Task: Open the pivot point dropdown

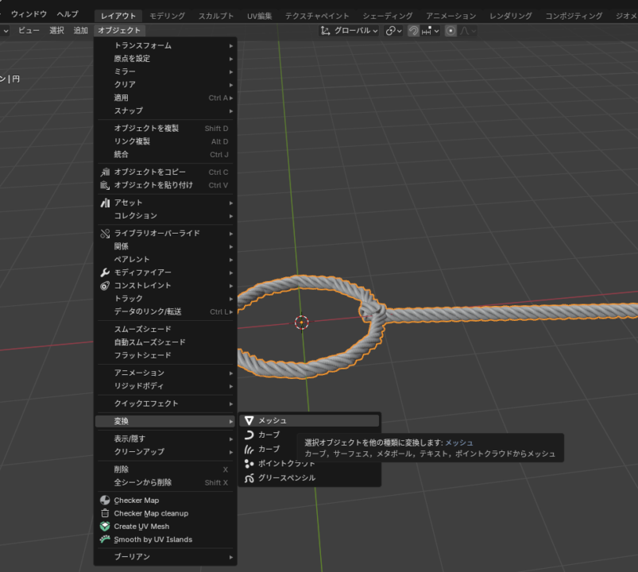Action: [393, 30]
